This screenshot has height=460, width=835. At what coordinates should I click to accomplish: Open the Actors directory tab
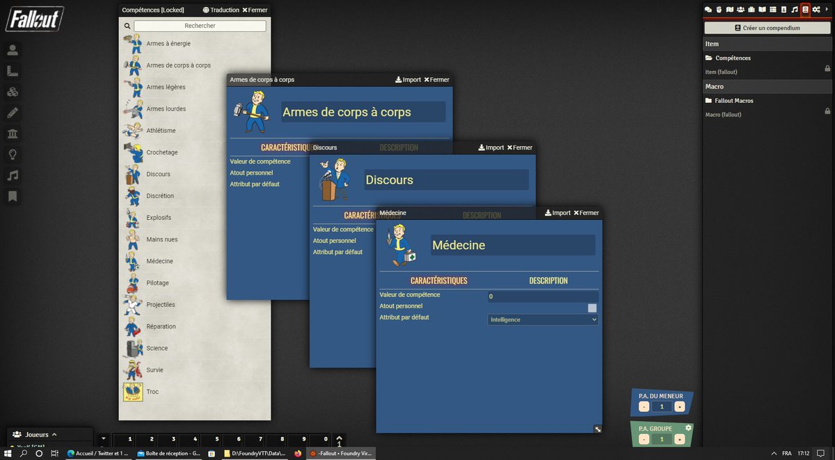coord(740,9)
